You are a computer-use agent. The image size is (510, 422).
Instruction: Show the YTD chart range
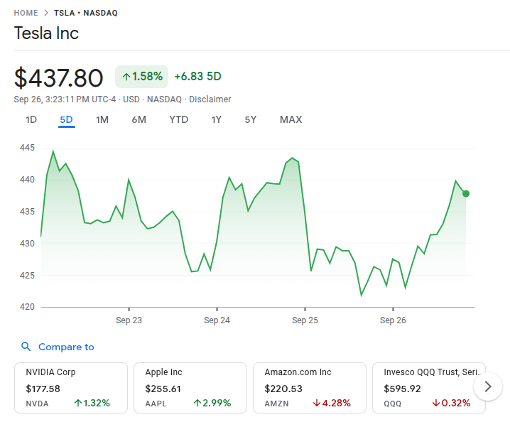(178, 120)
